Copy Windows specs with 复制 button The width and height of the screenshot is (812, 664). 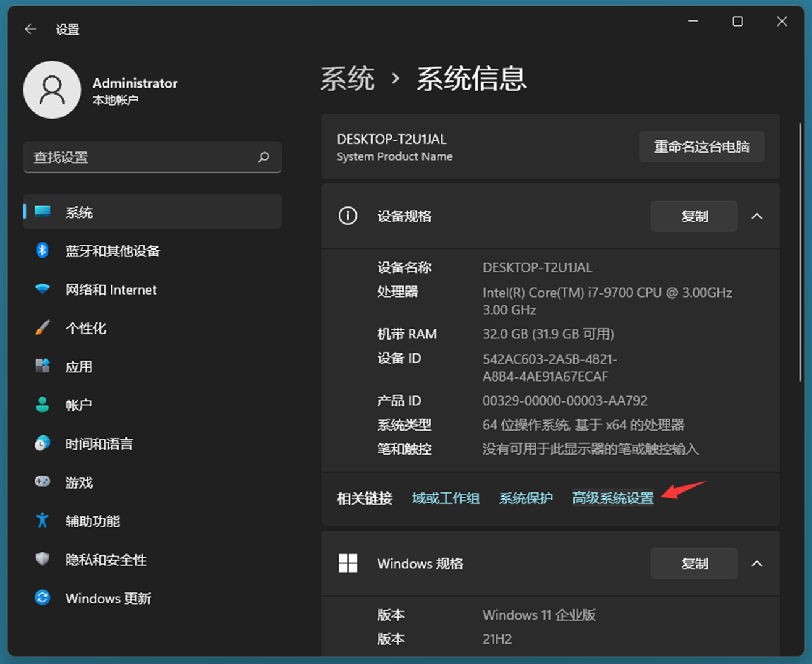(x=694, y=563)
